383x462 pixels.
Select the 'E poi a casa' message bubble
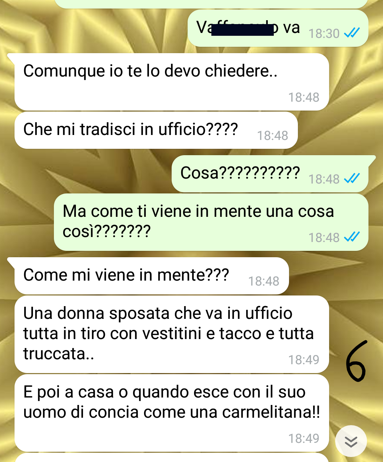(172, 413)
